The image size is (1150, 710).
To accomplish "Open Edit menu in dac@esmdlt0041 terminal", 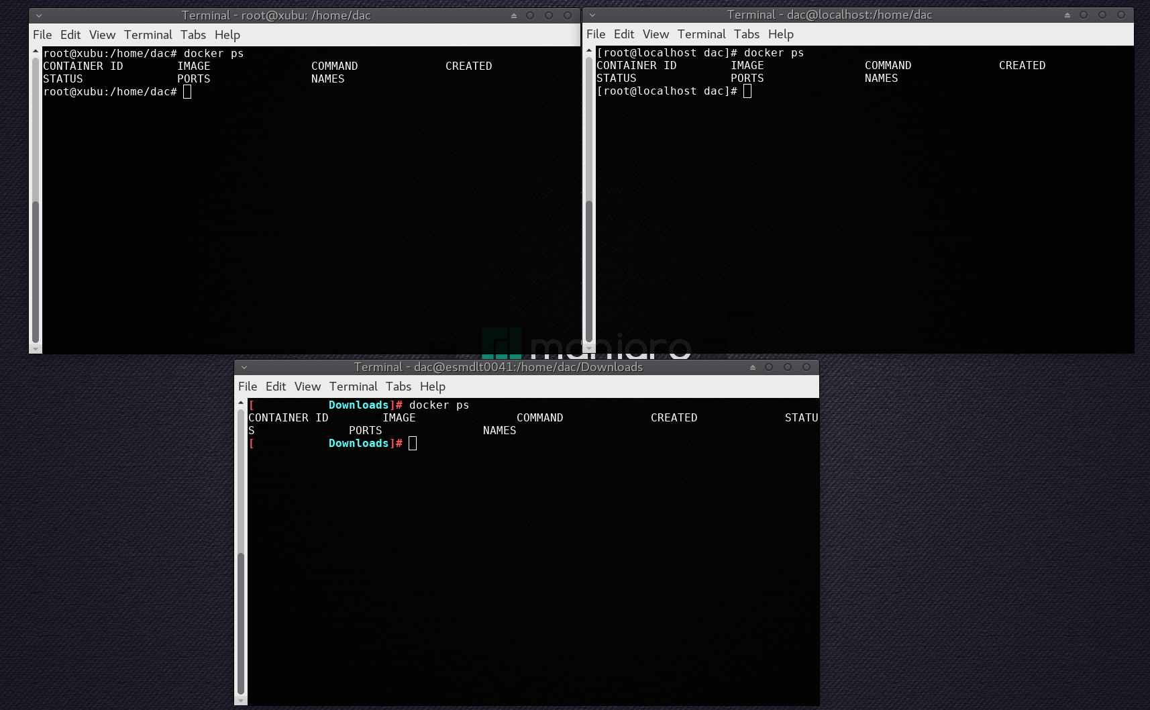I will click(x=275, y=387).
